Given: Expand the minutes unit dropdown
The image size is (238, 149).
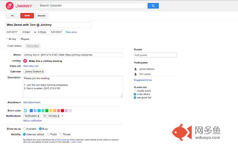Looking at the screenshot, I should click(54, 116).
